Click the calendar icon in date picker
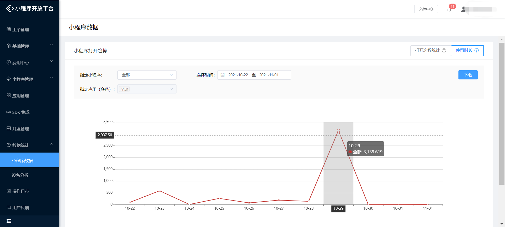Image resolution: width=505 pixels, height=227 pixels. [x=223, y=75]
